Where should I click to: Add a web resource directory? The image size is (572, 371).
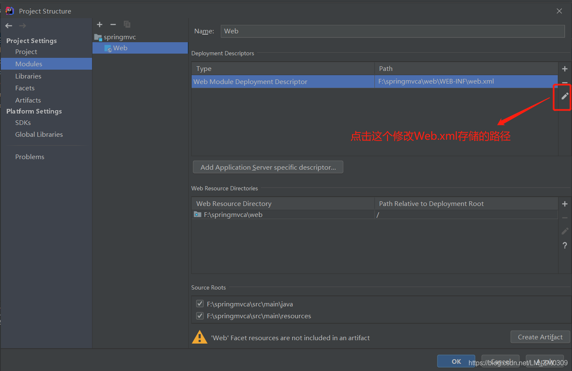click(x=565, y=204)
